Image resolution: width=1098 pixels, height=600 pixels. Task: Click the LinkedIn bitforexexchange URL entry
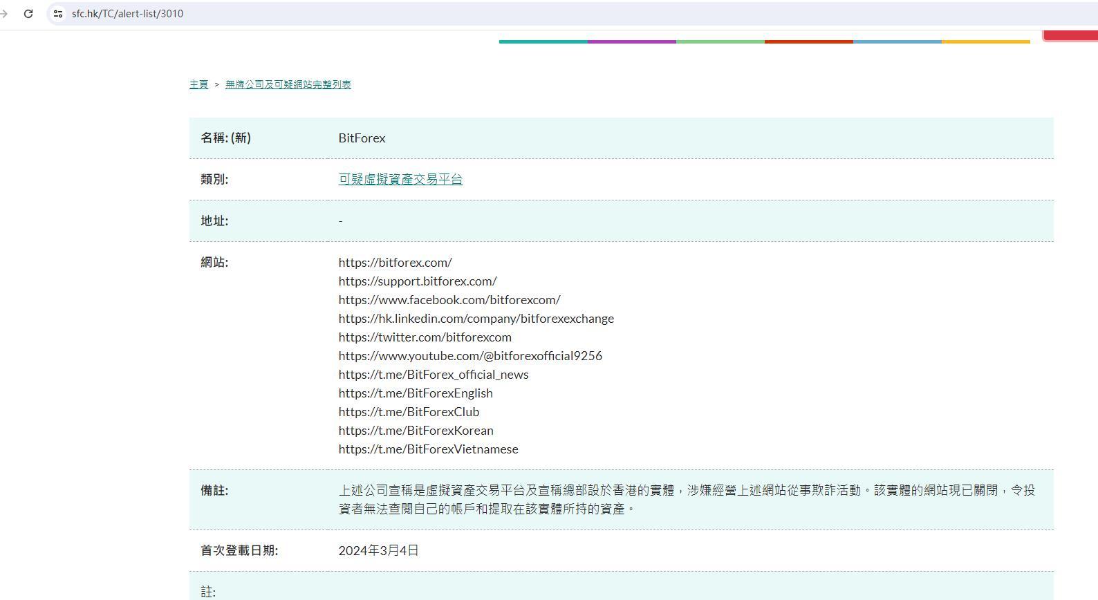coord(476,319)
